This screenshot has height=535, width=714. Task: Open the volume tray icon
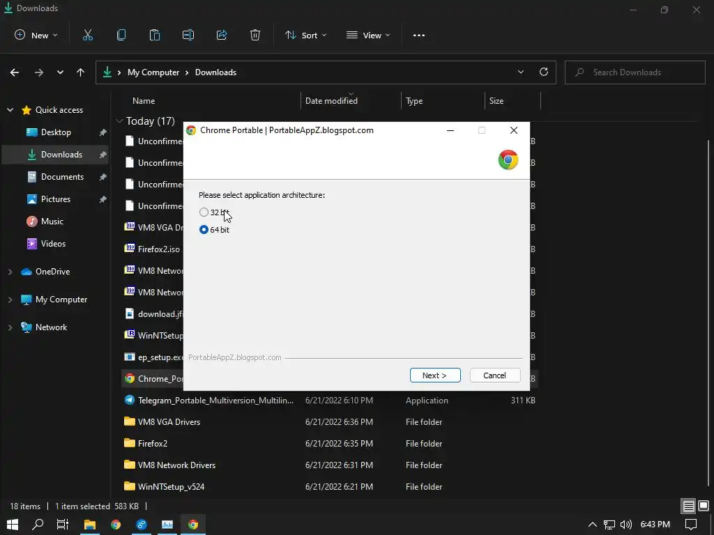point(626,525)
